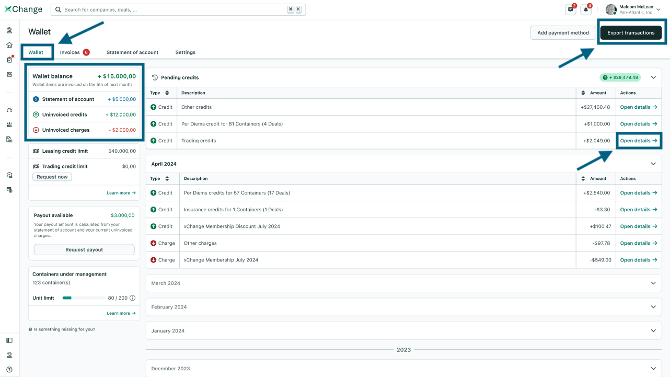This screenshot has width=670, height=377.
Task: Click the Export transactions button
Action: [631, 32]
